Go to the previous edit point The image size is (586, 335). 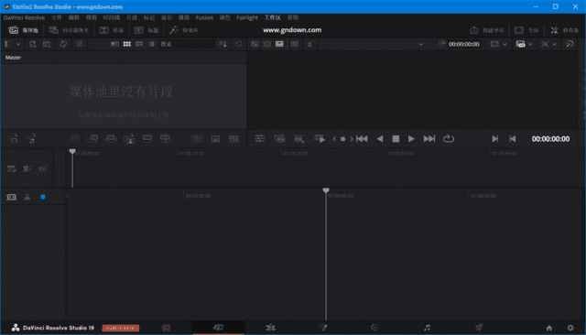pyautogui.click(x=513, y=139)
